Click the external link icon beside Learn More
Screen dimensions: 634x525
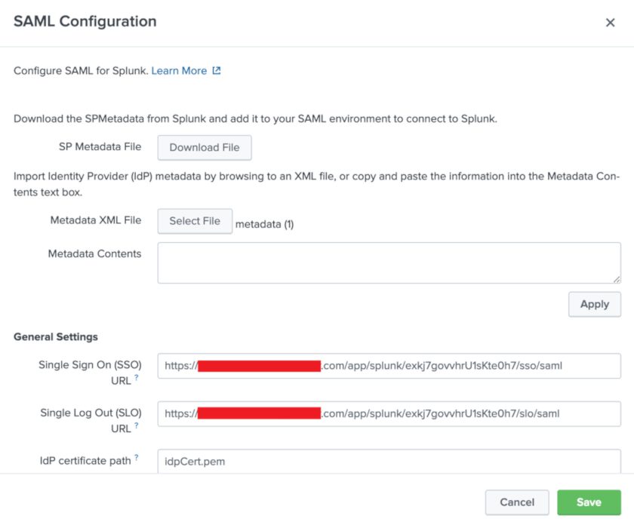(217, 71)
